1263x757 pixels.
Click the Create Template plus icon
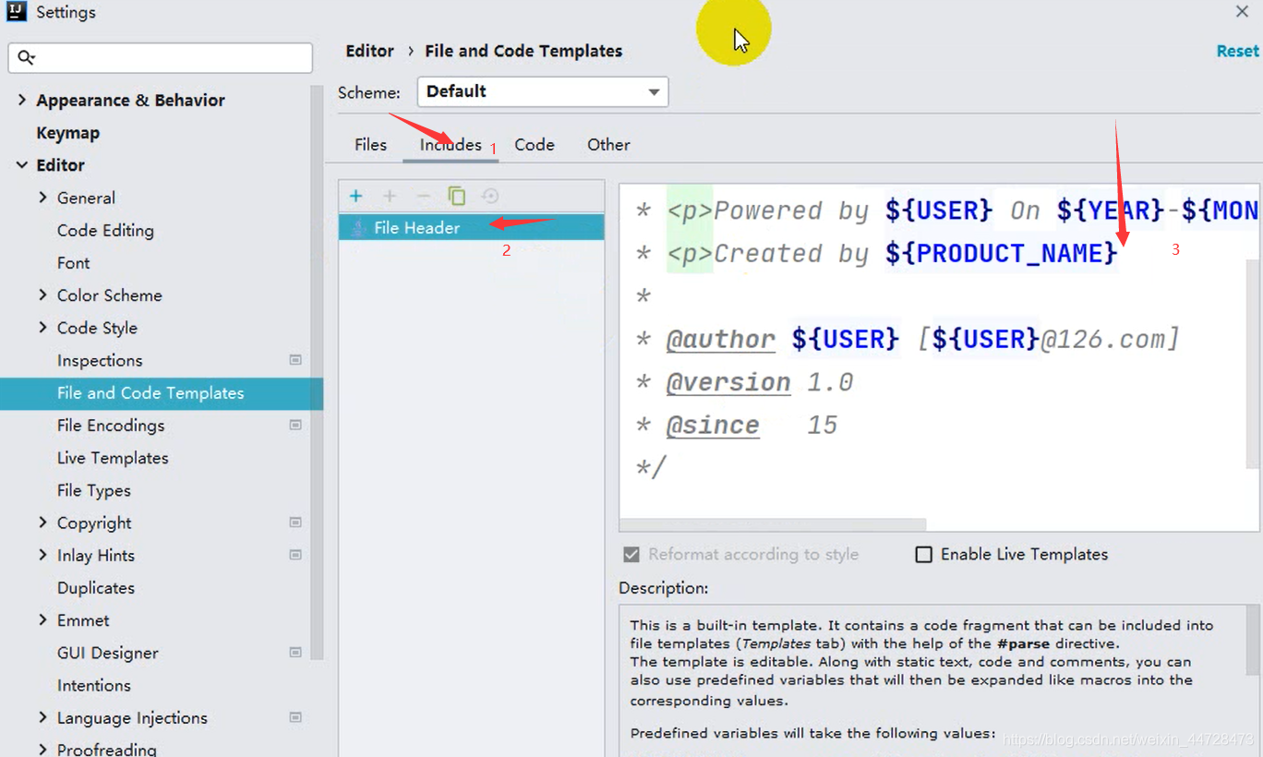[x=355, y=196]
